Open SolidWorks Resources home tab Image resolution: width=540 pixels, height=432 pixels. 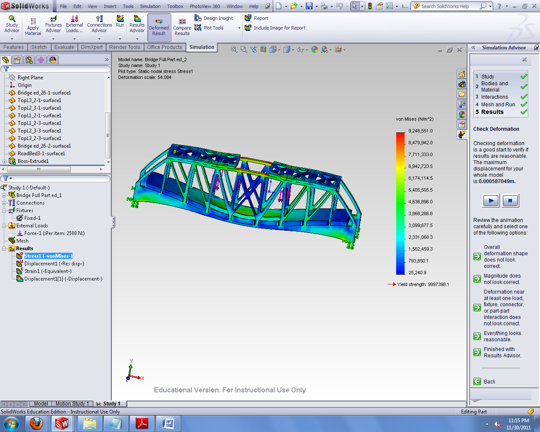tap(462, 74)
